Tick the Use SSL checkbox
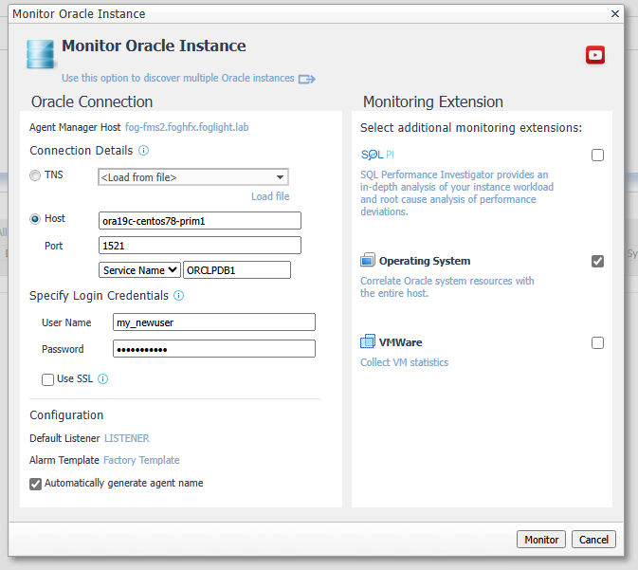638x570 pixels. pos(47,379)
